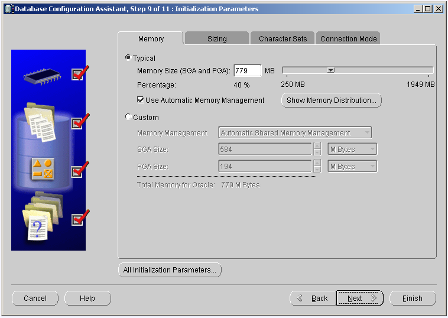Click the Help button
The width and height of the screenshot is (448, 318).
coord(87,298)
